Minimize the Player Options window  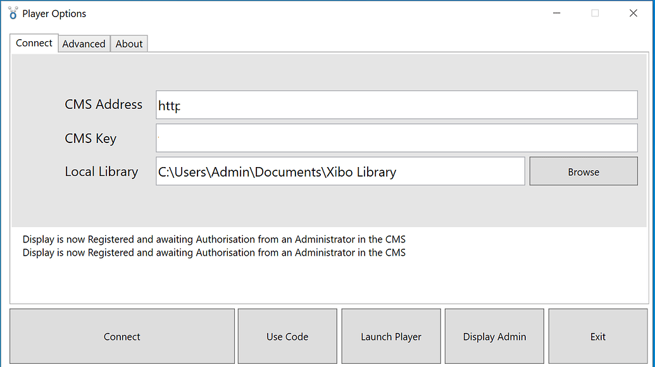click(x=556, y=13)
